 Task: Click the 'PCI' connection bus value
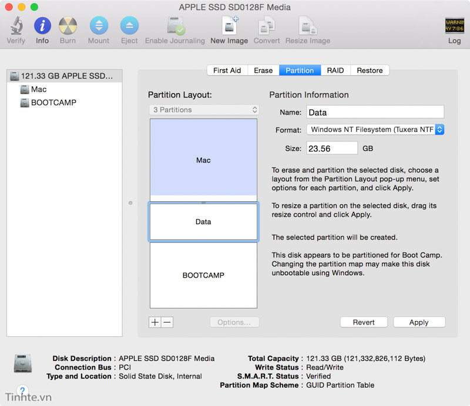coord(125,367)
